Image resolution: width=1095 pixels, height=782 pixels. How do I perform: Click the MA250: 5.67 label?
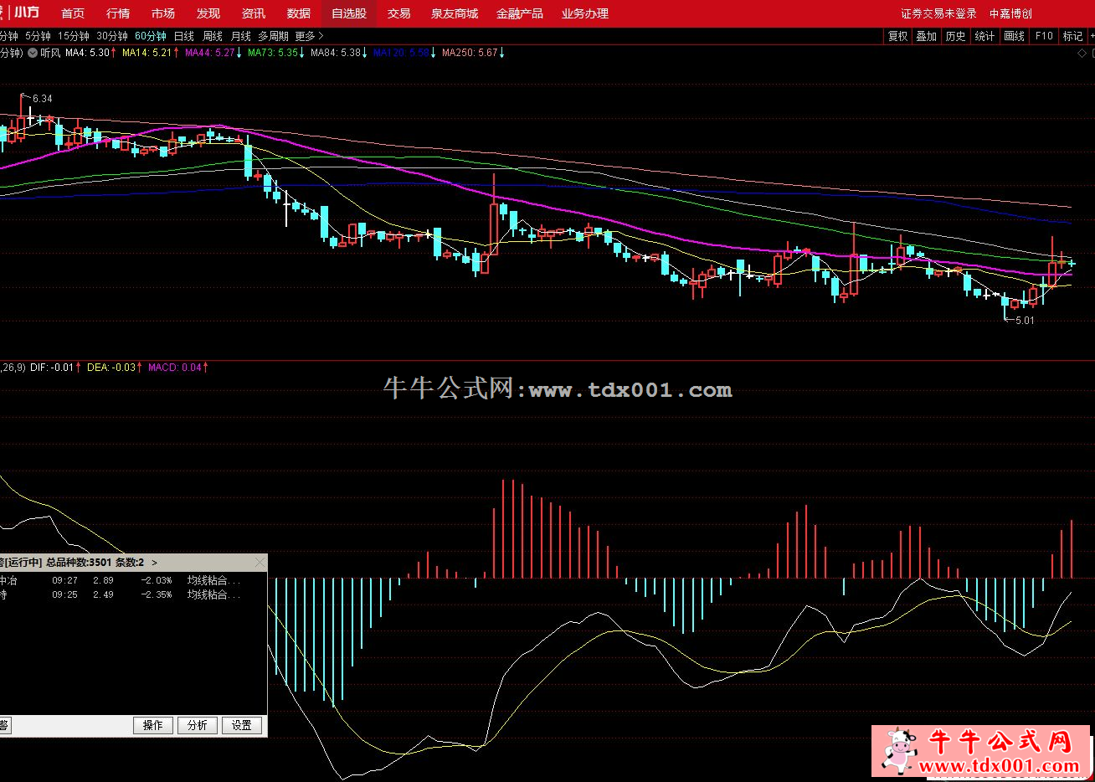[473, 52]
